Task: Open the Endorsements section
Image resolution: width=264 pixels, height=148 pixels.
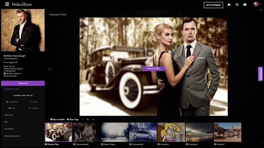Action: (12, 136)
